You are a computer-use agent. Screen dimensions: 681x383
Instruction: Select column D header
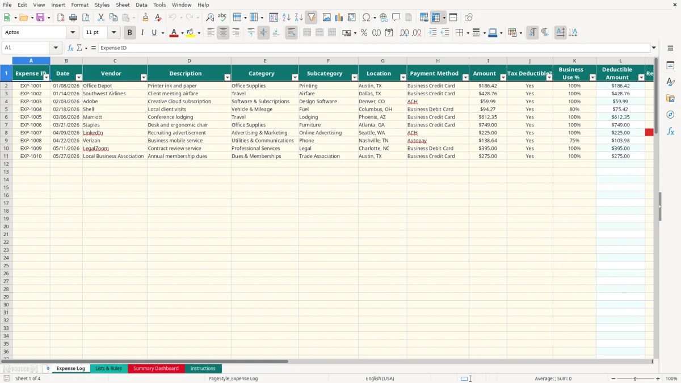[189, 61]
